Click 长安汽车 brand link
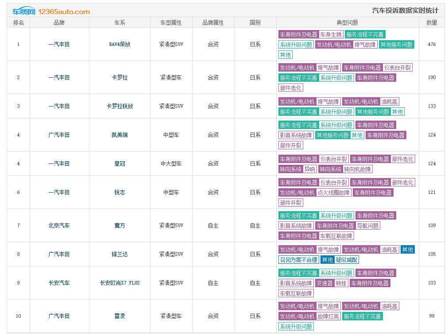The height and width of the screenshot is (334, 448). pos(59,283)
